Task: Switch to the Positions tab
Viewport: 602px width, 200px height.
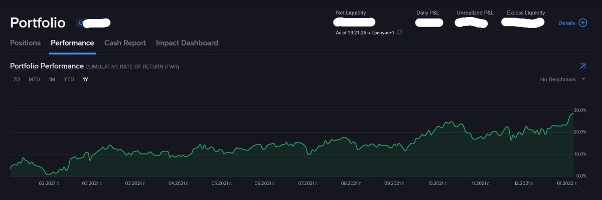Action: click(25, 43)
